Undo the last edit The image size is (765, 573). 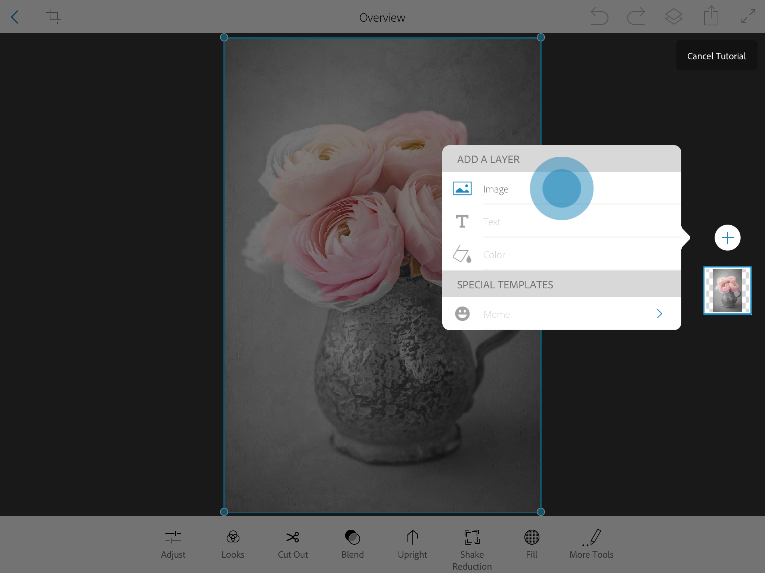[599, 17]
